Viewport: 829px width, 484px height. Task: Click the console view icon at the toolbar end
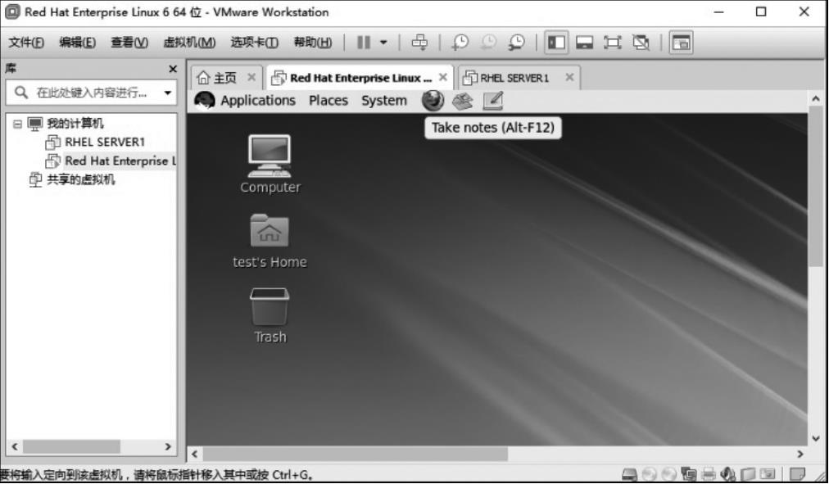681,43
